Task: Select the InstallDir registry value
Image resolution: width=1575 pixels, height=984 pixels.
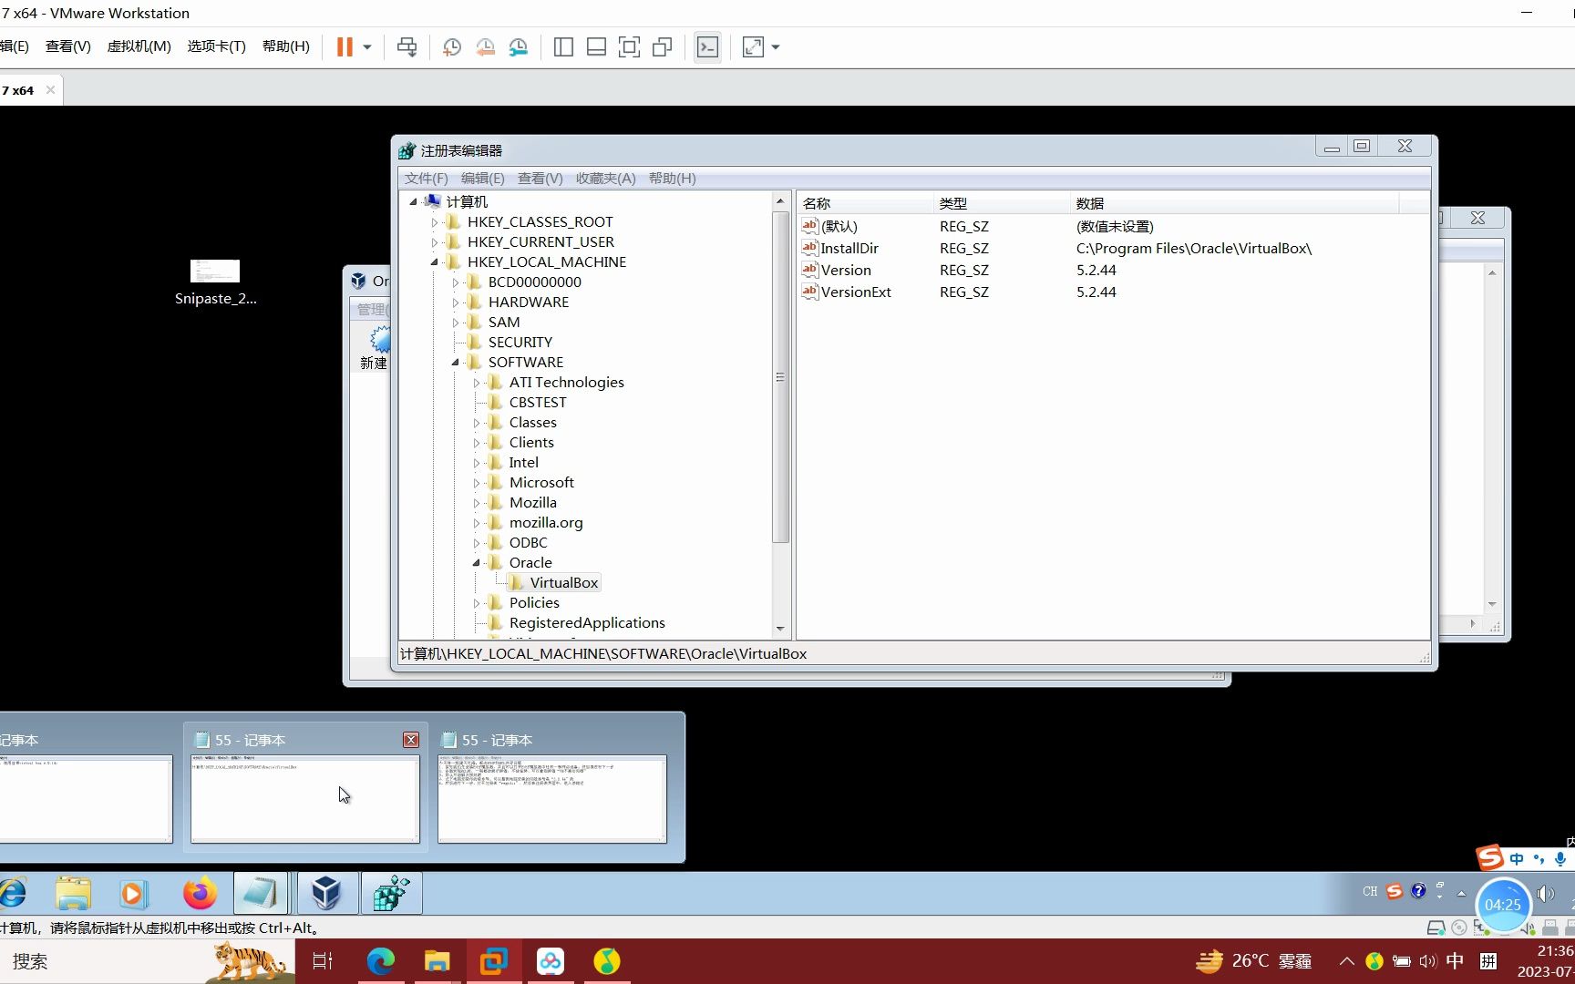Action: (x=849, y=249)
